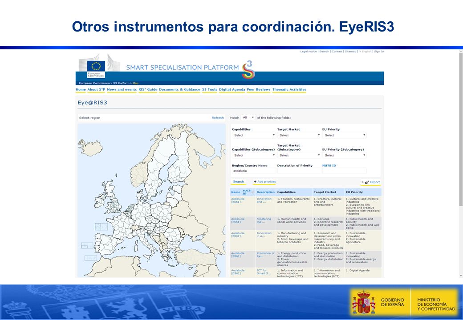Open 'Fostering the ...' description link
463x320 pixels.
pyautogui.click(x=264, y=220)
